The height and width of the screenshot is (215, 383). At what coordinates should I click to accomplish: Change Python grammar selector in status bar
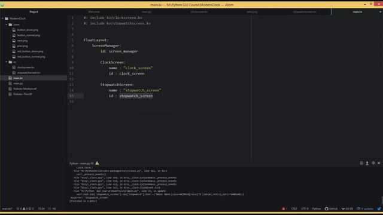317,208
